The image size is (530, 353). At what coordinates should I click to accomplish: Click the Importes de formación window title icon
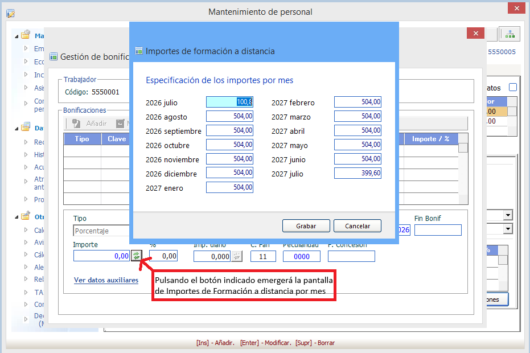point(139,51)
